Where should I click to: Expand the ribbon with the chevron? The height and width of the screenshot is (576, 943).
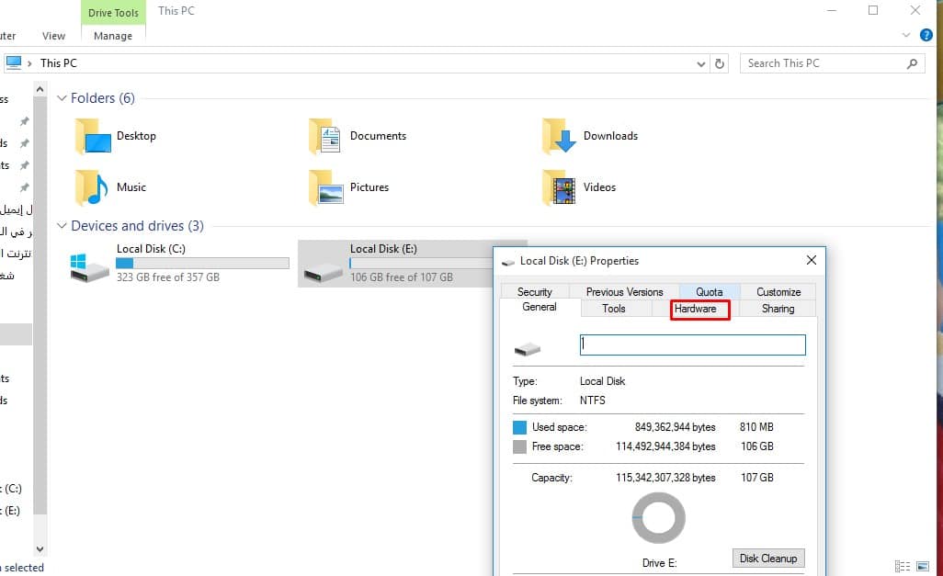906,36
